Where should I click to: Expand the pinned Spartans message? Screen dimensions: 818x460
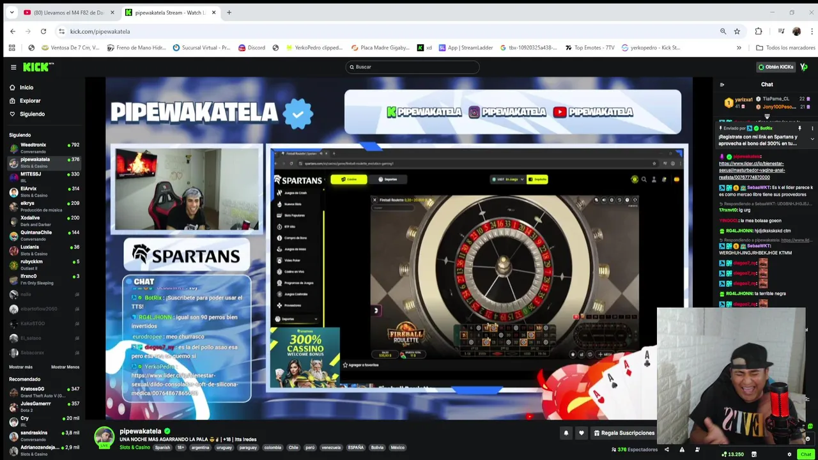point(812,139)
